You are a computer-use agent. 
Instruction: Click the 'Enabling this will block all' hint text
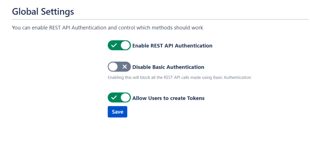coord(179,78)
